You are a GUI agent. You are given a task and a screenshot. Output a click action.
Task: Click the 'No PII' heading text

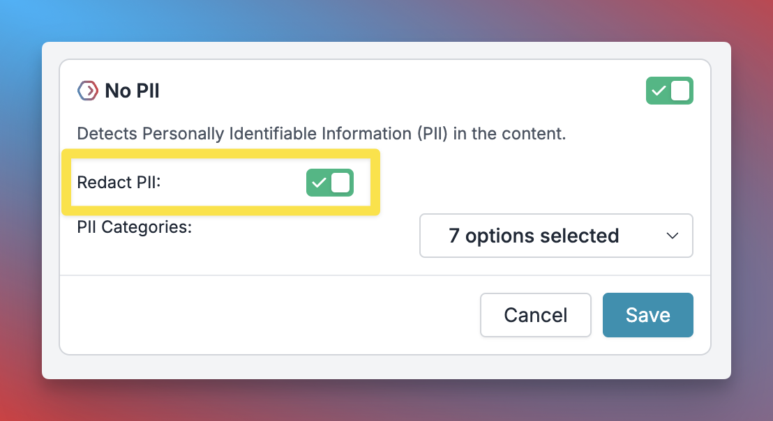coord(132,91)
